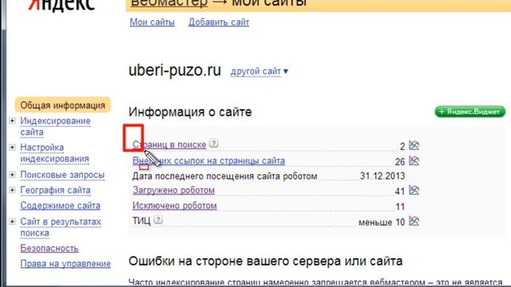The image size is (511, 287).
Task: Click the green Яндекс.Виджет button
Action: tap(470, 112)
